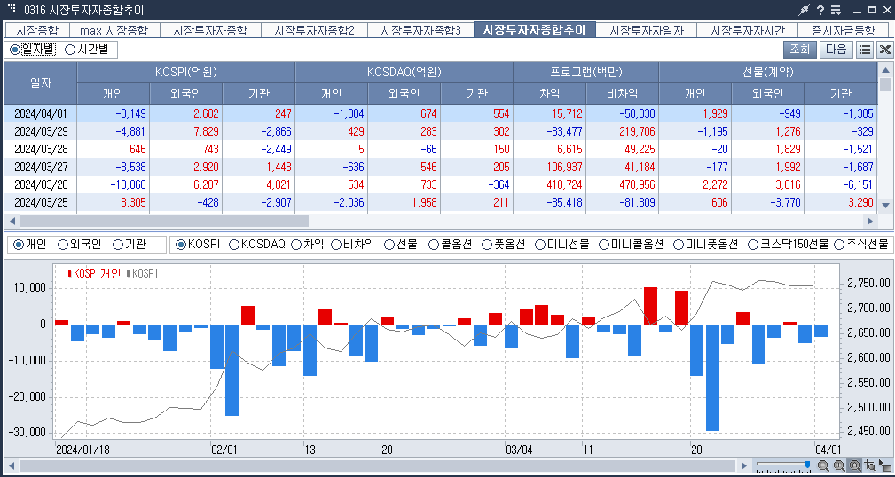Click the KOSDAQ(억원) column group header
The width and height of the screenshot is (895, 477).
pos(404,73)
